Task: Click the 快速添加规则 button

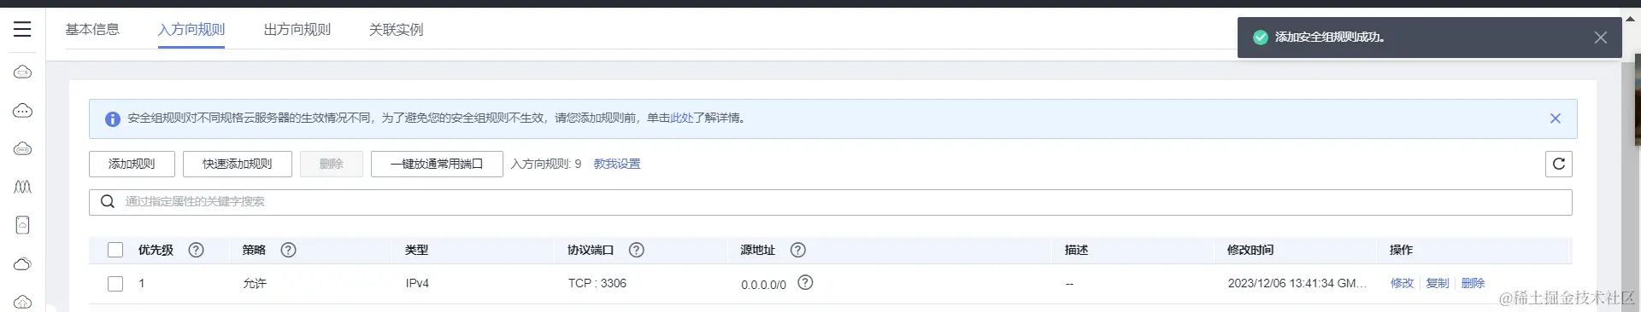Action: coord(237,164)
